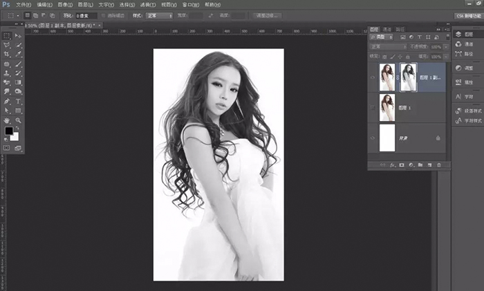Select the Crop tool
This screenshot has height=291, width=484.
click(x=7, y=53)
